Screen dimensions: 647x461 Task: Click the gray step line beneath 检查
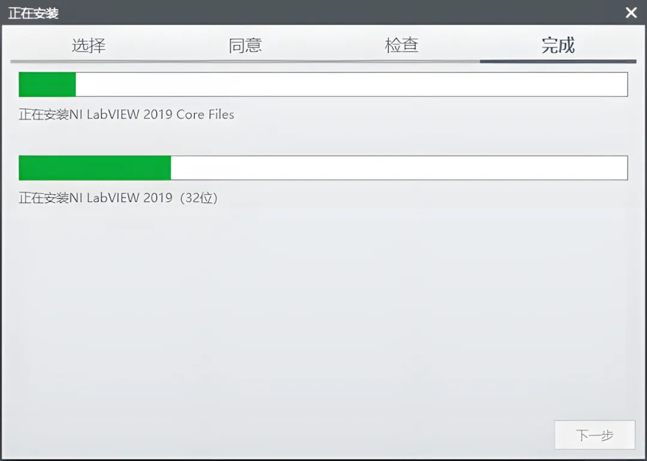pyautogui.click(x=401, y=62)
